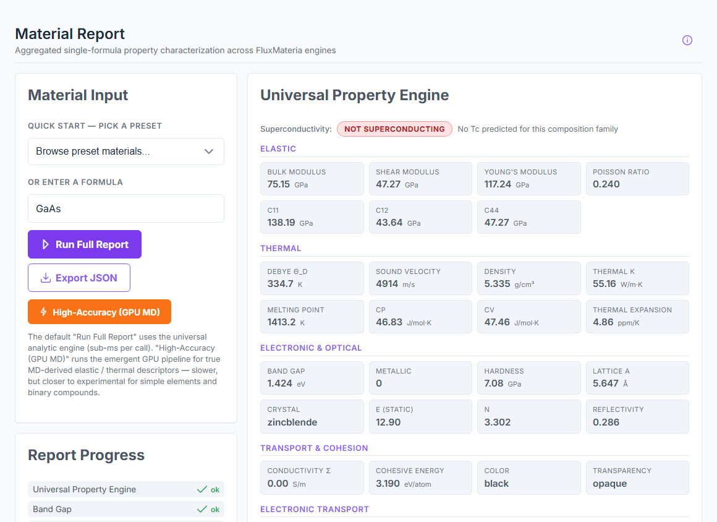Click the E (Static) 12.90 card

pyautogui.click(x=420, y=416)
